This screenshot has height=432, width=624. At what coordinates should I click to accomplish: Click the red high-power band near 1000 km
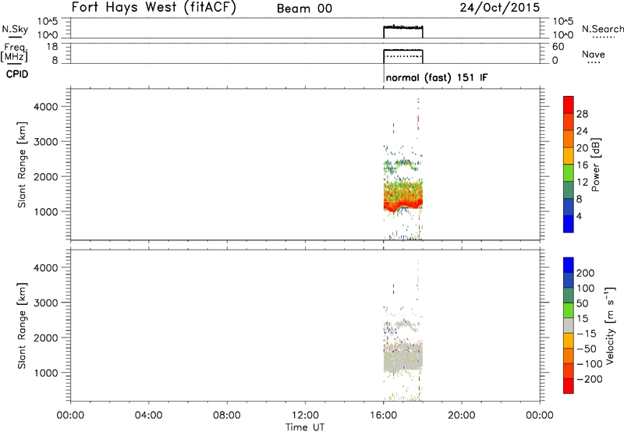[402, 205]
